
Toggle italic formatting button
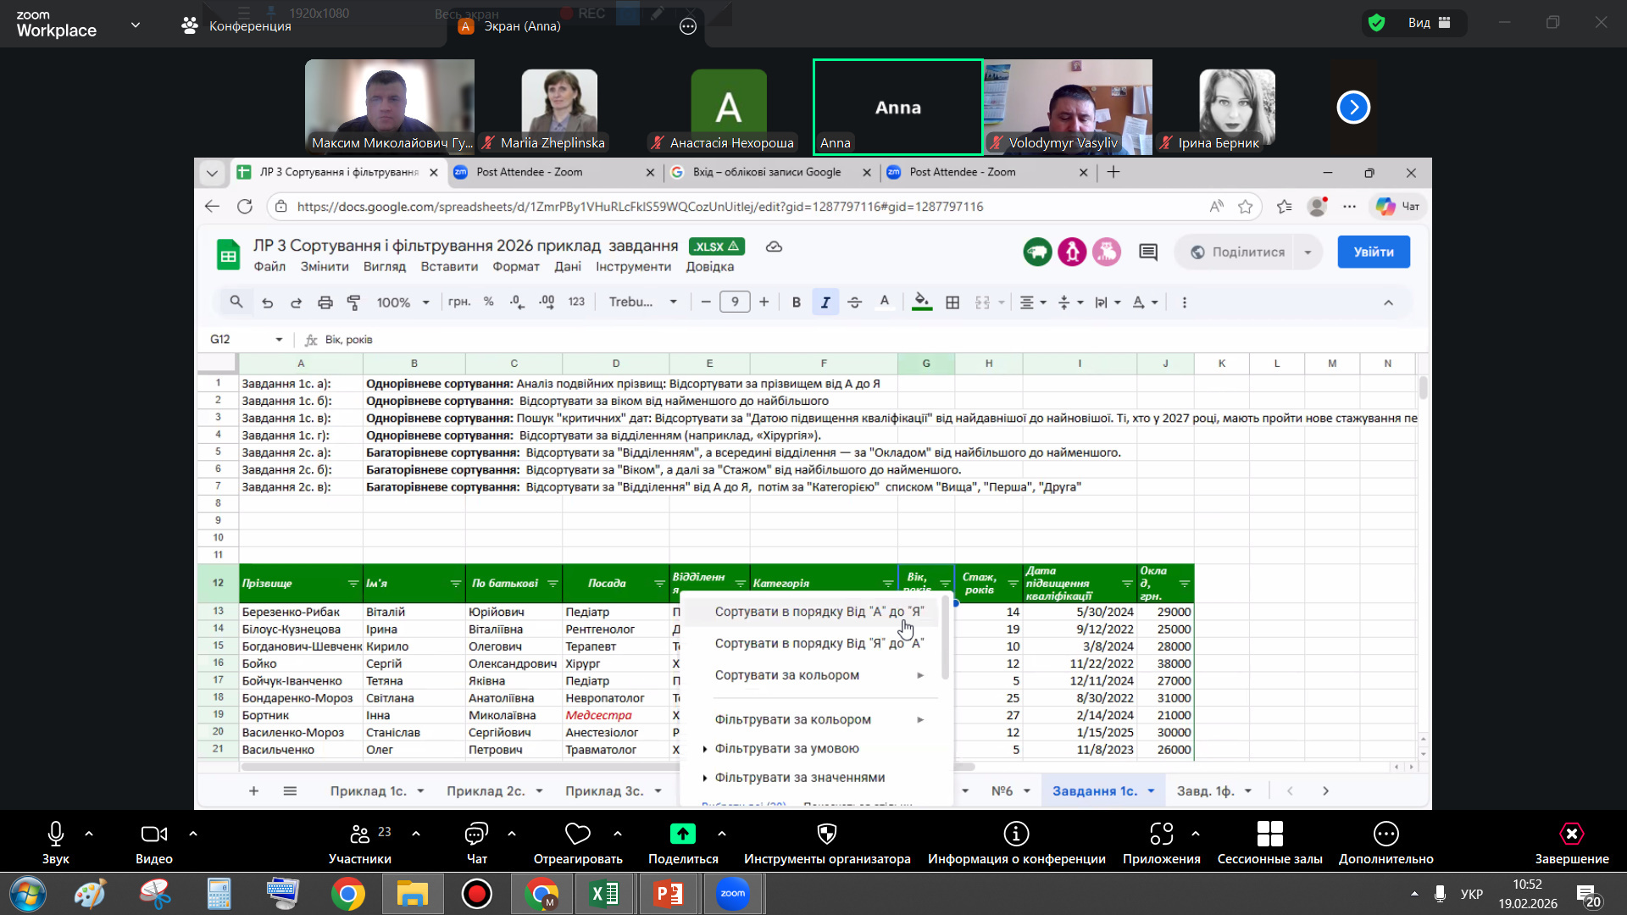pyautogui.click(x=825, y=302)
